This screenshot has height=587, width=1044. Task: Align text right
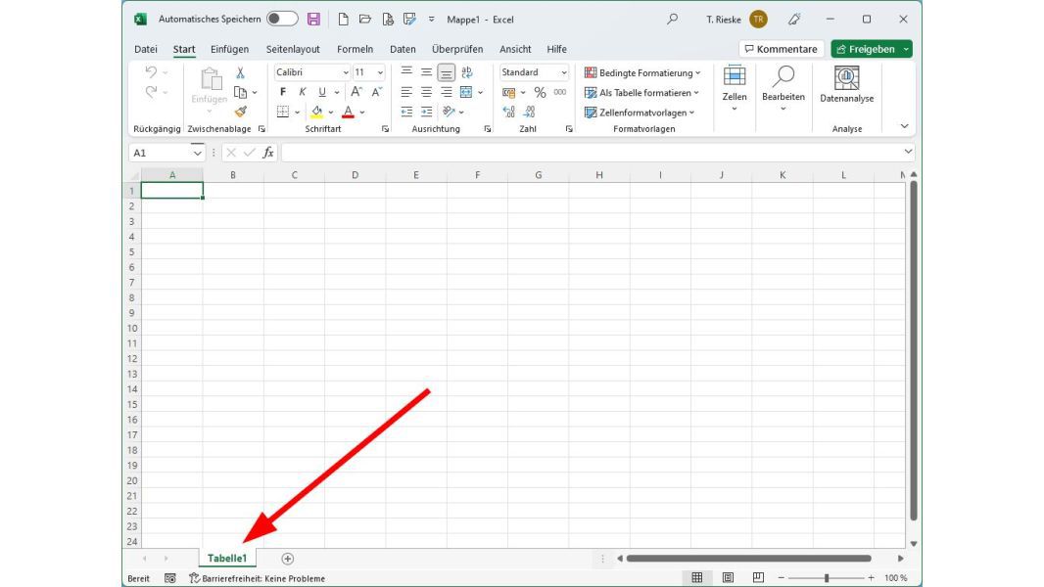point(446,92)
